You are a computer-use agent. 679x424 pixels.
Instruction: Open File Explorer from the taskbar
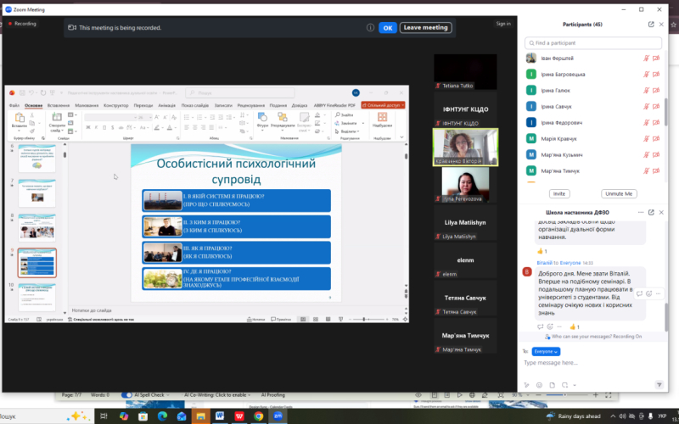(200, 416)
